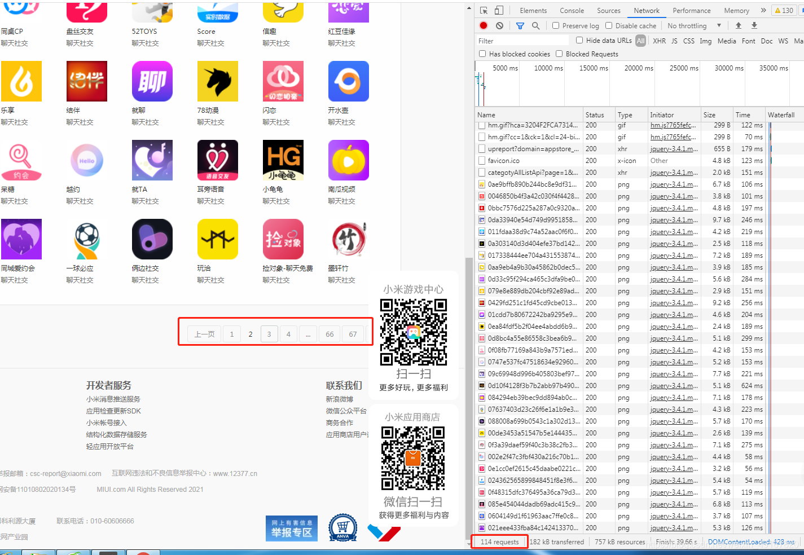The width and height of the screenshot is (804, 555).
Task: Filter requests by XHR type
Action: click(659, 41)
